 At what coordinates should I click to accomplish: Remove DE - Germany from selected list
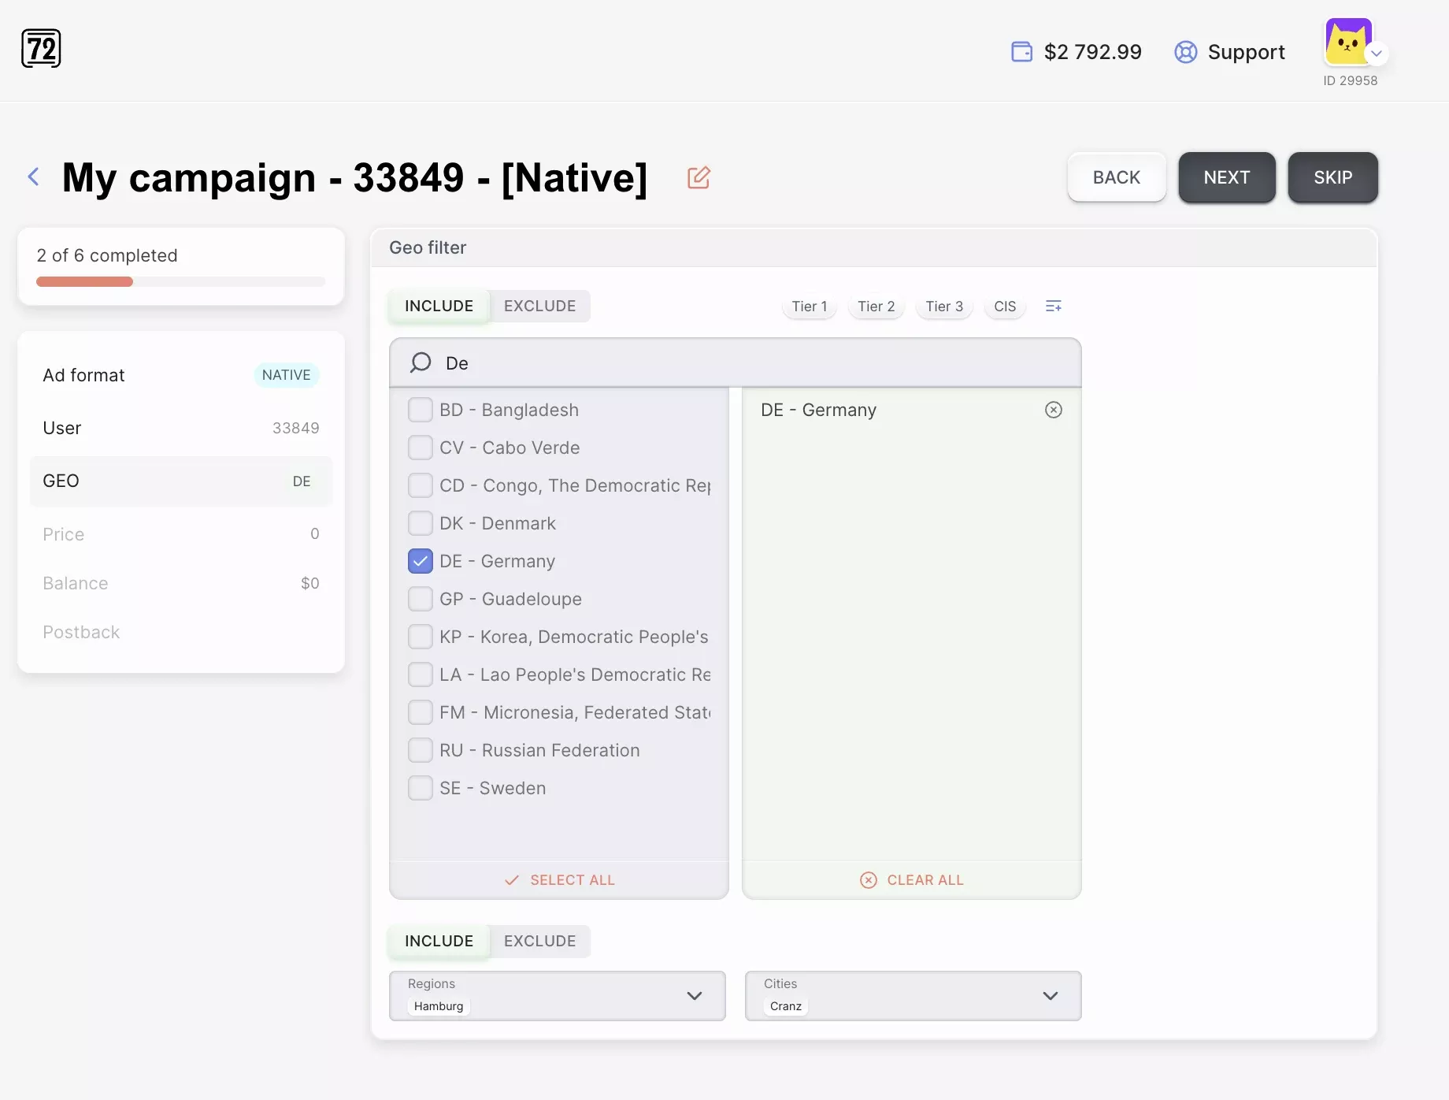1053,410
